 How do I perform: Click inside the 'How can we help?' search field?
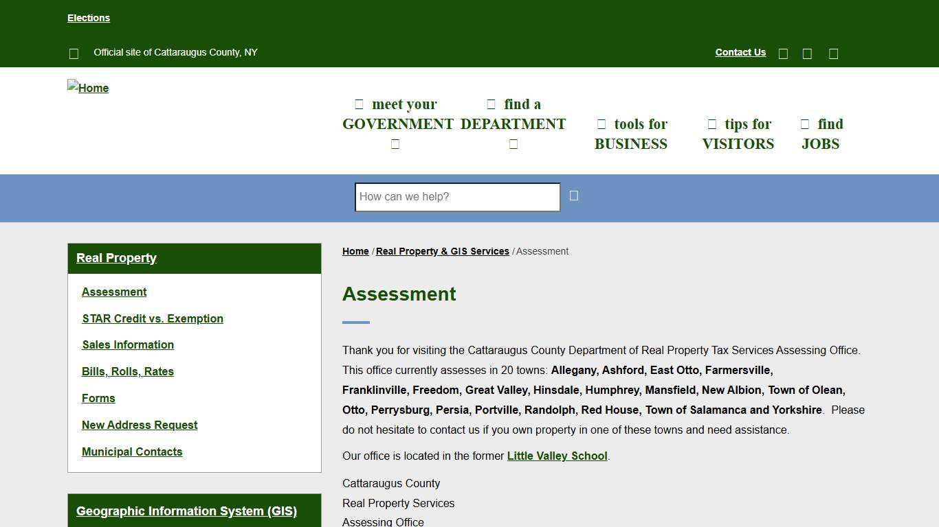tap(456, 197)
